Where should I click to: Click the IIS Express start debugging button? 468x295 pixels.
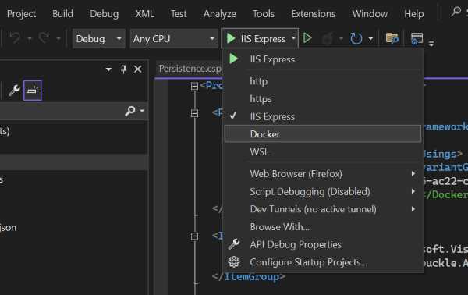coord(256,38)
